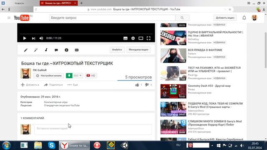
Task: Click Добавить видео upload button
Action: [225, 17]
